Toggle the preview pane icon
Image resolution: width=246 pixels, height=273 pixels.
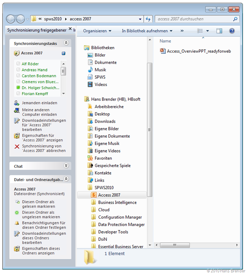tap(219, 31)
